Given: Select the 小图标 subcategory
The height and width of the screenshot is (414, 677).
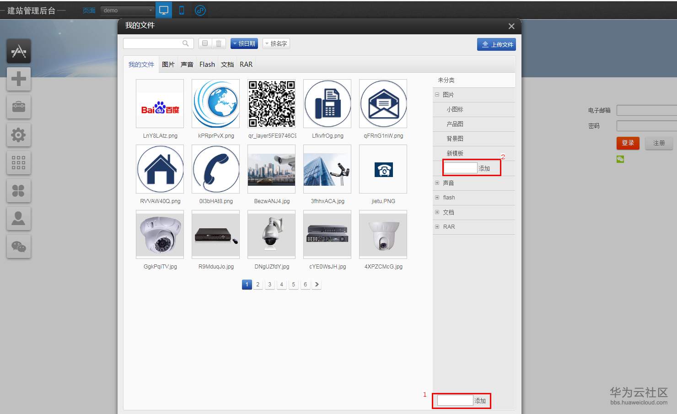Looking at the screenshot, I should tap(474, 109).
